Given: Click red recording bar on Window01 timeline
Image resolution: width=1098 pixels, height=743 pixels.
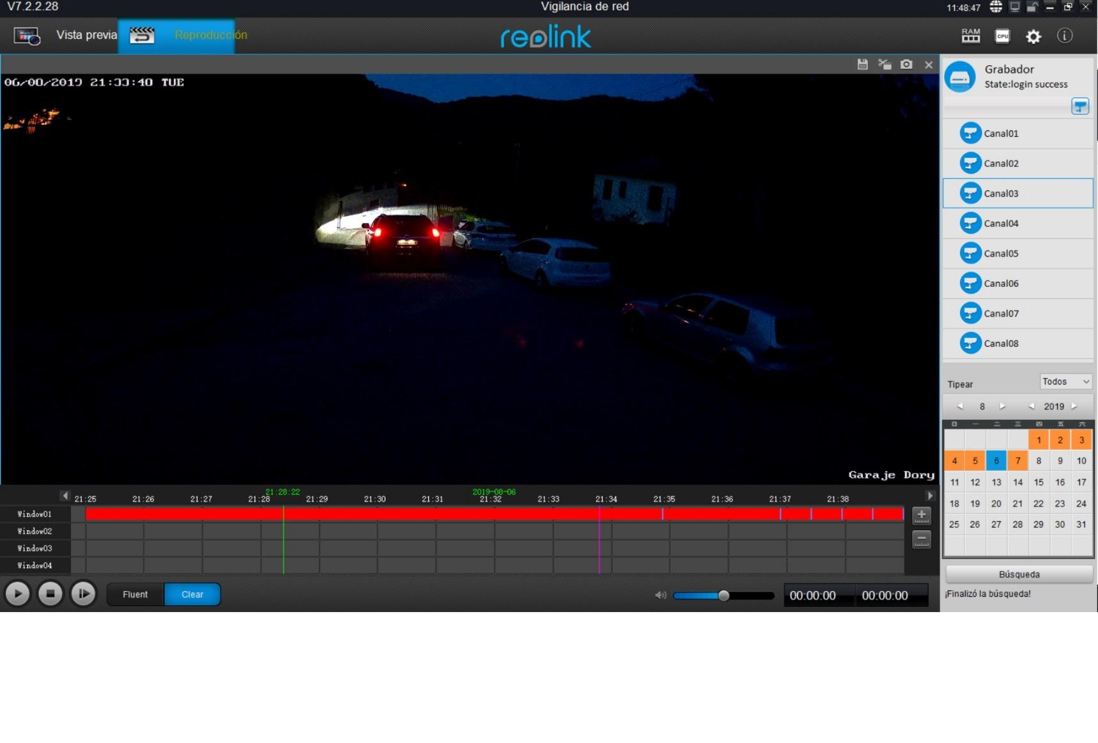Looking at the screenshot, I should click(x=494, y=514).
